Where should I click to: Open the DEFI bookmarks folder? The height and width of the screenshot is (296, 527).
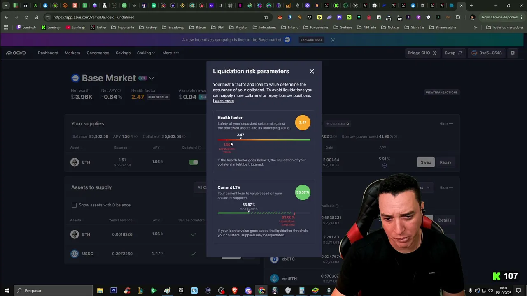pos(218,28)
